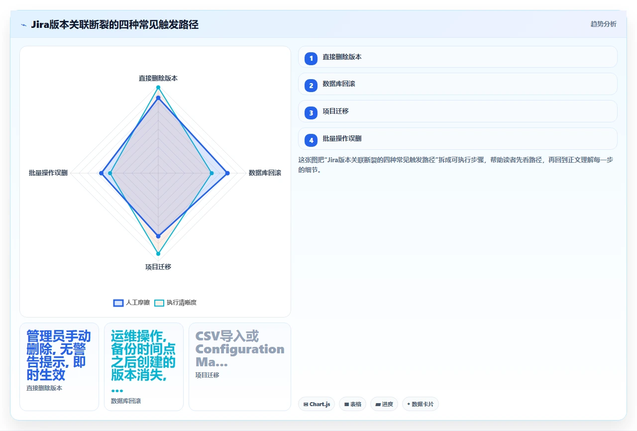
Task: Click the 项目迁移 caption in the card
Action: [207, 375]
